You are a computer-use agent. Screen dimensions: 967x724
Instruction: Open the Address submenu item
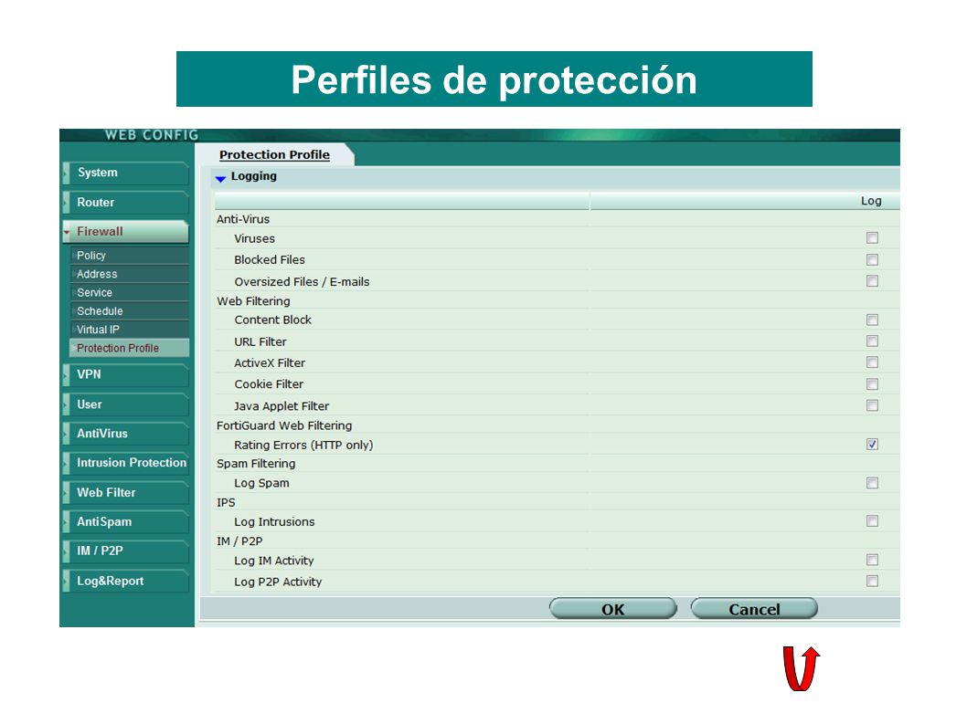click(x=130, y=274)
